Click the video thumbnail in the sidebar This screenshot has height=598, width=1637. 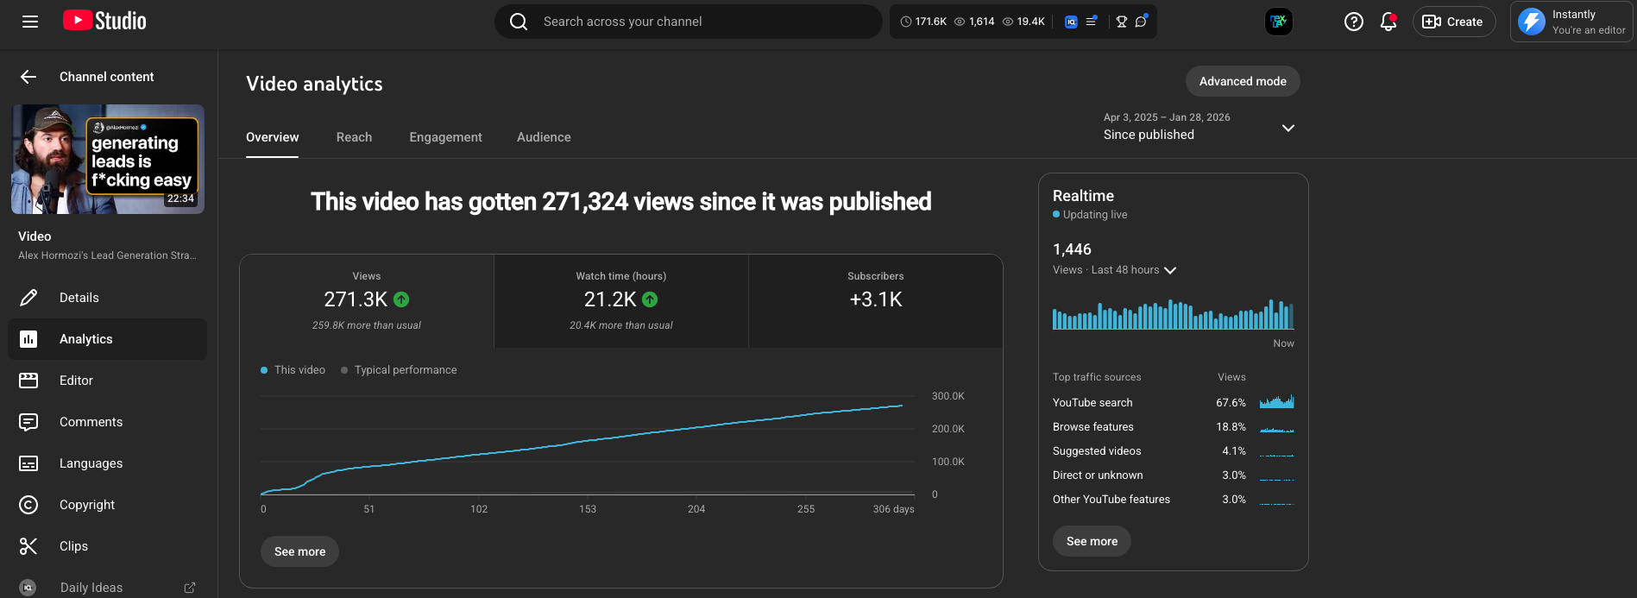(108, 160)
